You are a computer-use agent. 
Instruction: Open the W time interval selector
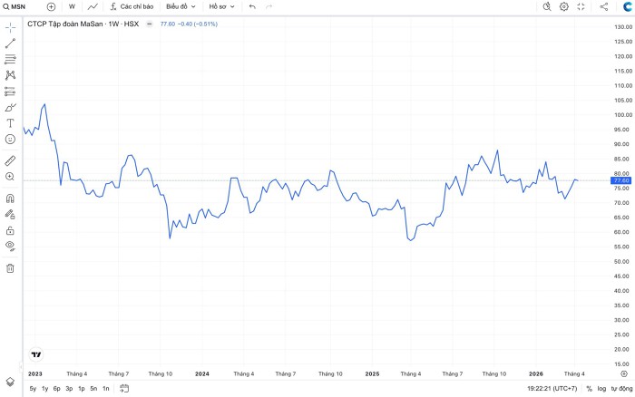coord(72,6)
